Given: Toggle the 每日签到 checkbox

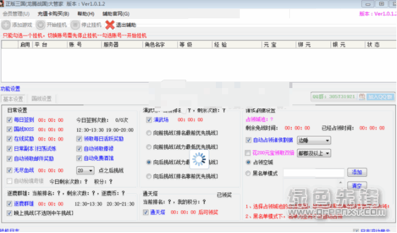Looking at the screenshot, I should click(x=9, y=120).
